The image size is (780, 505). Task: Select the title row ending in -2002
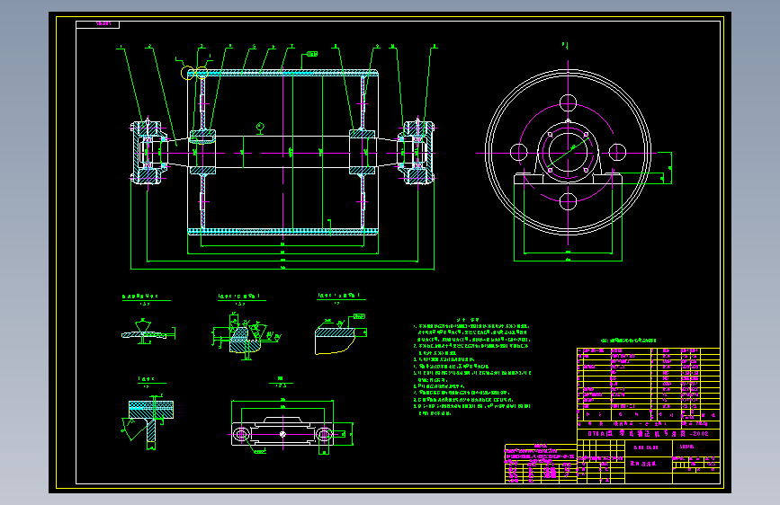pyautogui.click(x=648, y=433)
